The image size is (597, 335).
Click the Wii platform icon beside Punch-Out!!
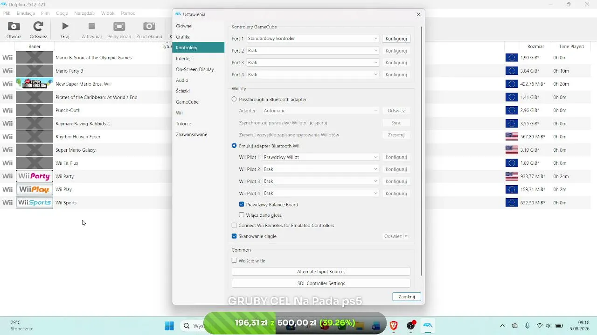click(7, 110)
